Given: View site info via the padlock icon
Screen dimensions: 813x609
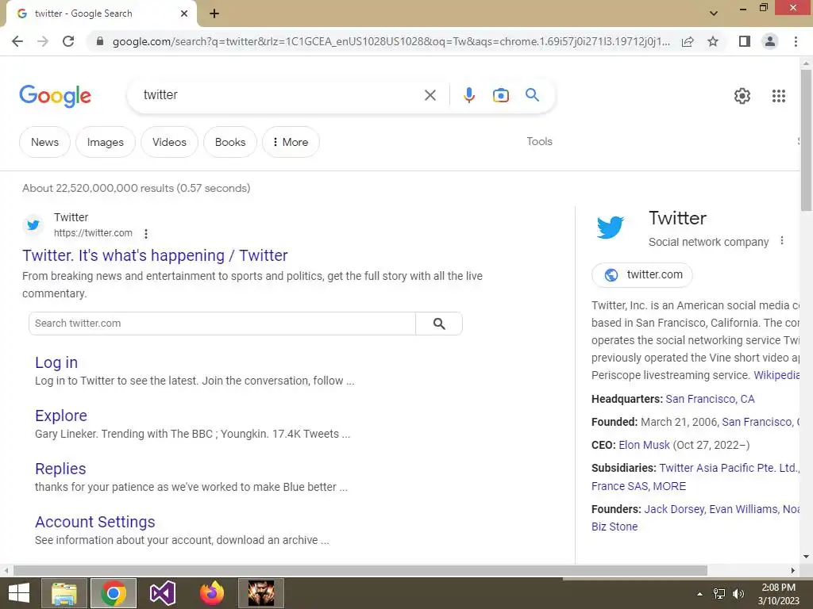Looking at the screenshot, I should 100,41.
